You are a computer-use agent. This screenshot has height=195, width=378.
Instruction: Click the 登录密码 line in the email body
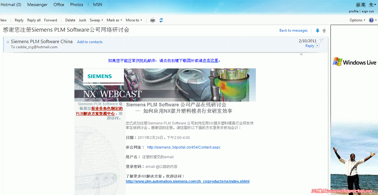pyautogui.click(x=152, y=167)
